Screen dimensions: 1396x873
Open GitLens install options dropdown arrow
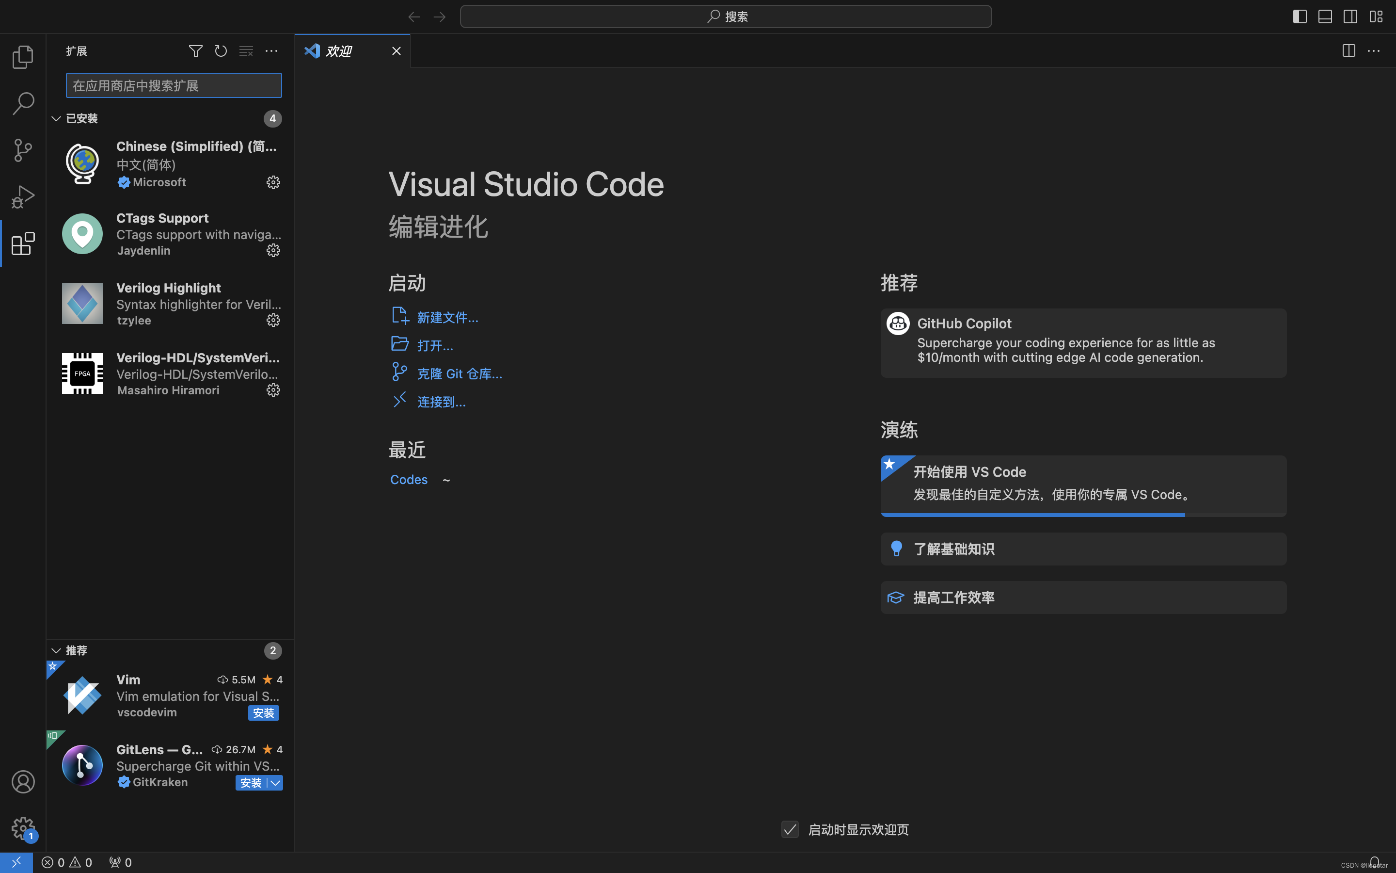pos(276,783)
